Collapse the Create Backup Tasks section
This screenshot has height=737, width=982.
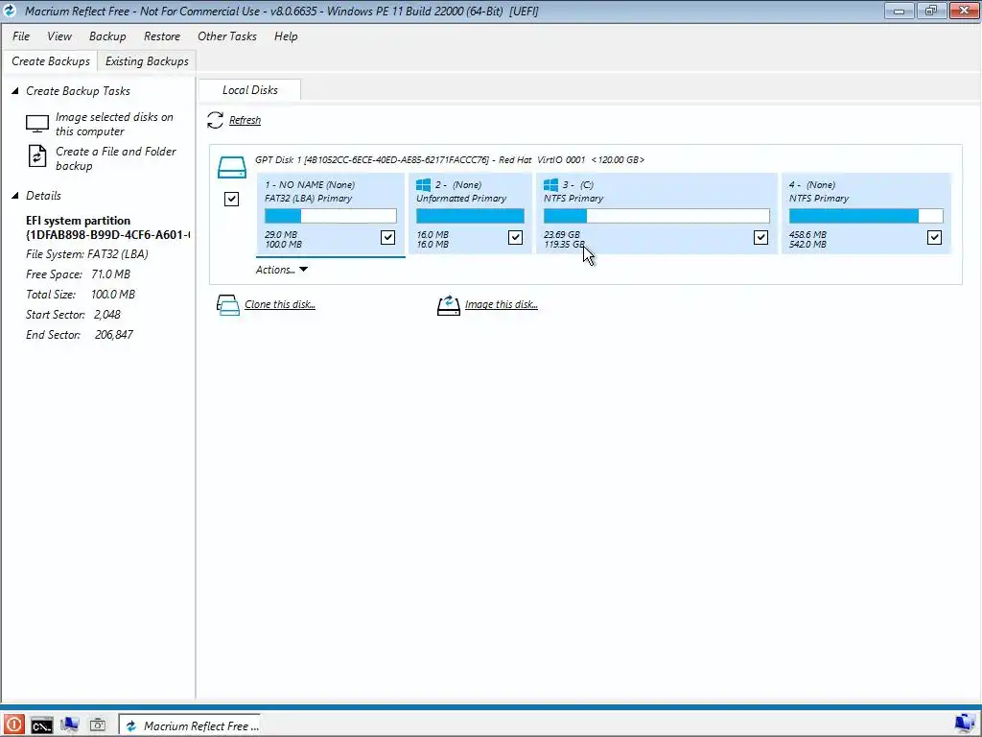pyautogui.click(x=15, y=91)
